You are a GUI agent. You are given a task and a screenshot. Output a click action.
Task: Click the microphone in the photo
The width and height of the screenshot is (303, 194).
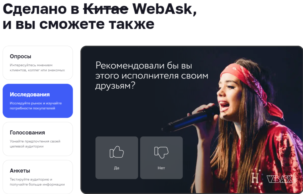point(191,118)
